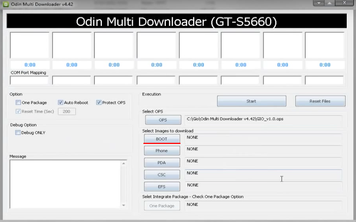Toggle the Protect OPS checkbox
356x222 pixels.
(x=99, y=102)
